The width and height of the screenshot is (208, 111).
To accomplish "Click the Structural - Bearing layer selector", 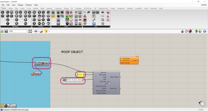I will click(76, 80).
